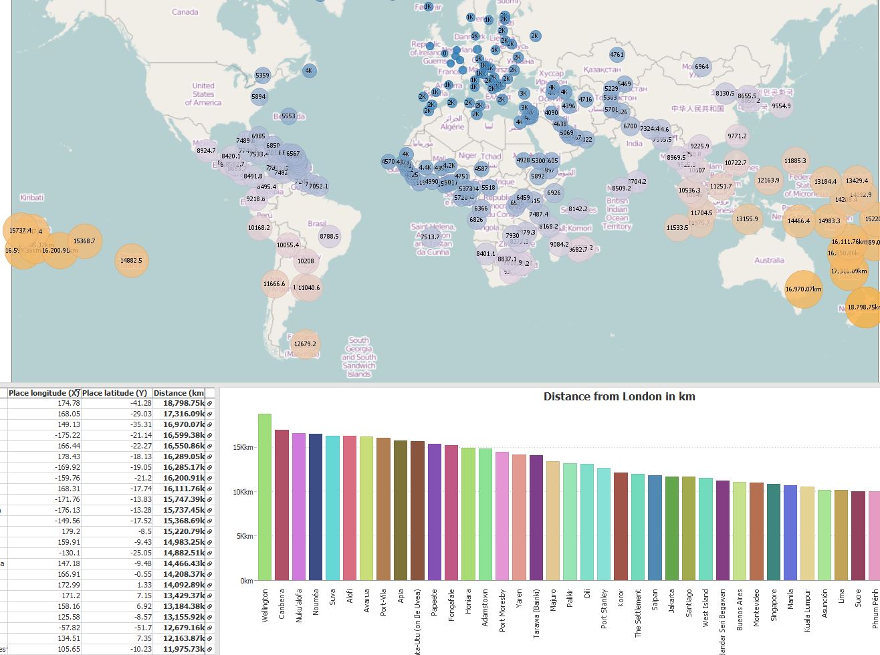Click link icon in the 14,466.43k table row
Image resolution: width=880 pixels, height=655 pixels.
tap(209, 564)
